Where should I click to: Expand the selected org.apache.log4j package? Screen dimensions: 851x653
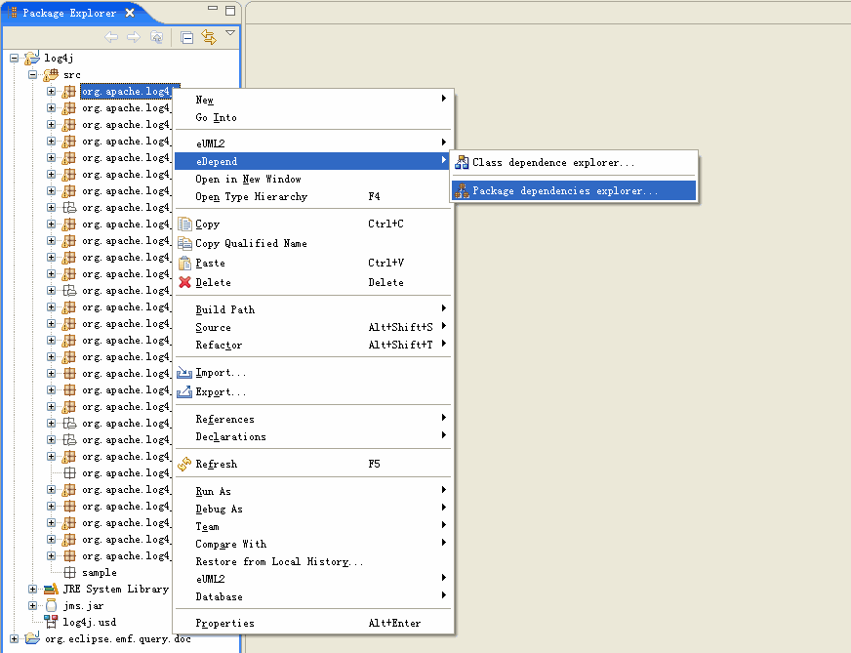(51, 91)
